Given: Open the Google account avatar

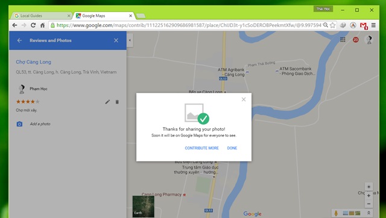Looking at the screenshot, I should pyautogui.click(x=369, y=40).
